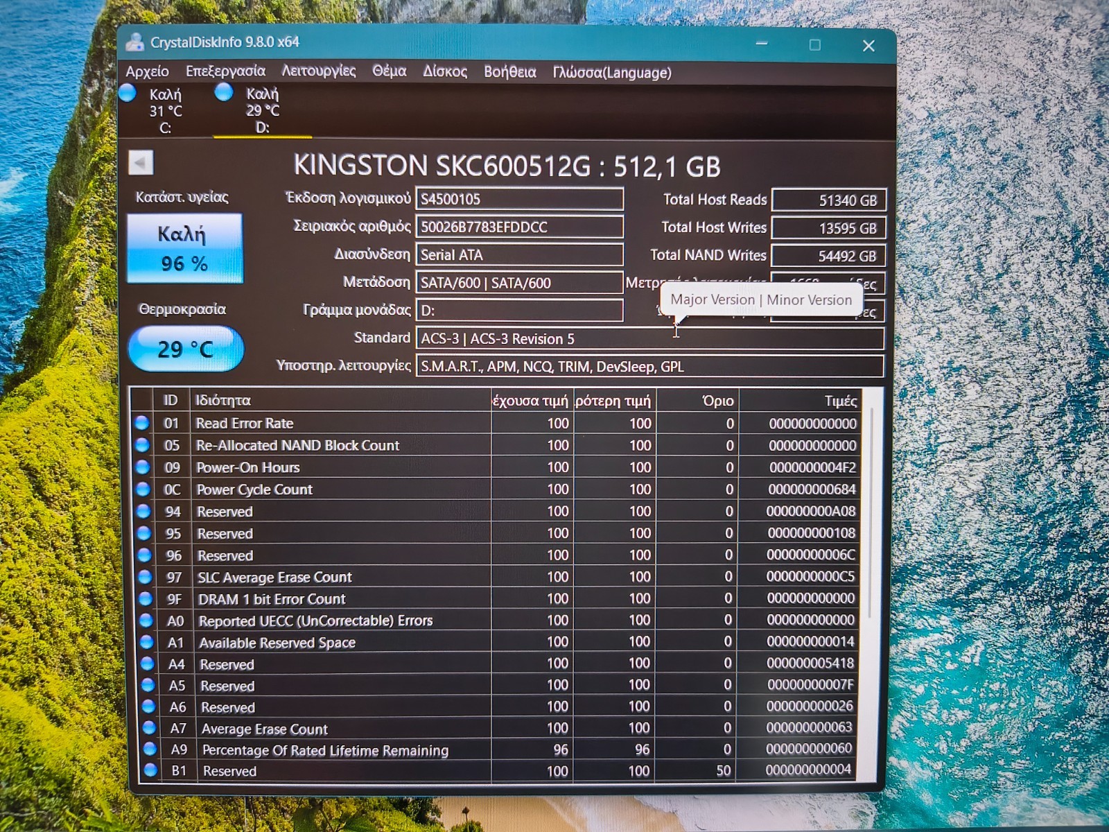Click the status dot for Power-On Hours

143,467
